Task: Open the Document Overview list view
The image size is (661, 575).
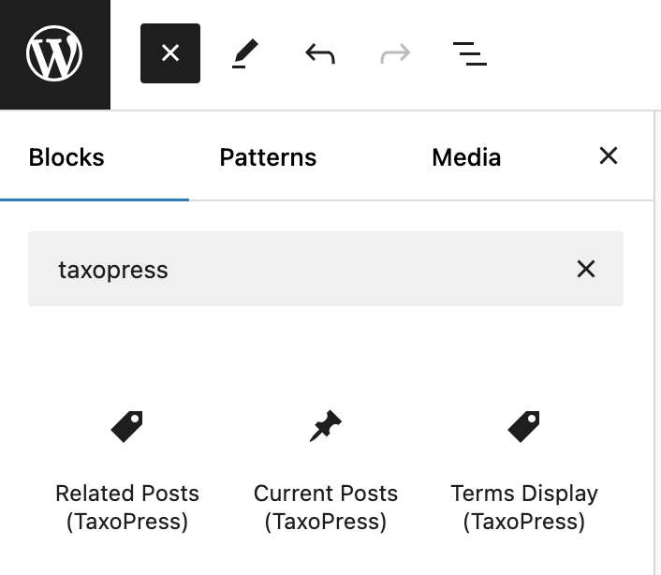Action: click(470, 53)
